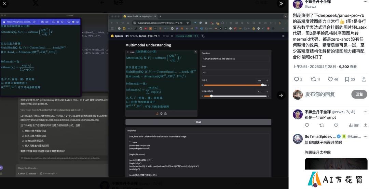
Task: Open the tweet's 上午3:51 · 2025年1月28日 timestamp link
Action: click(x=314, y=67)
